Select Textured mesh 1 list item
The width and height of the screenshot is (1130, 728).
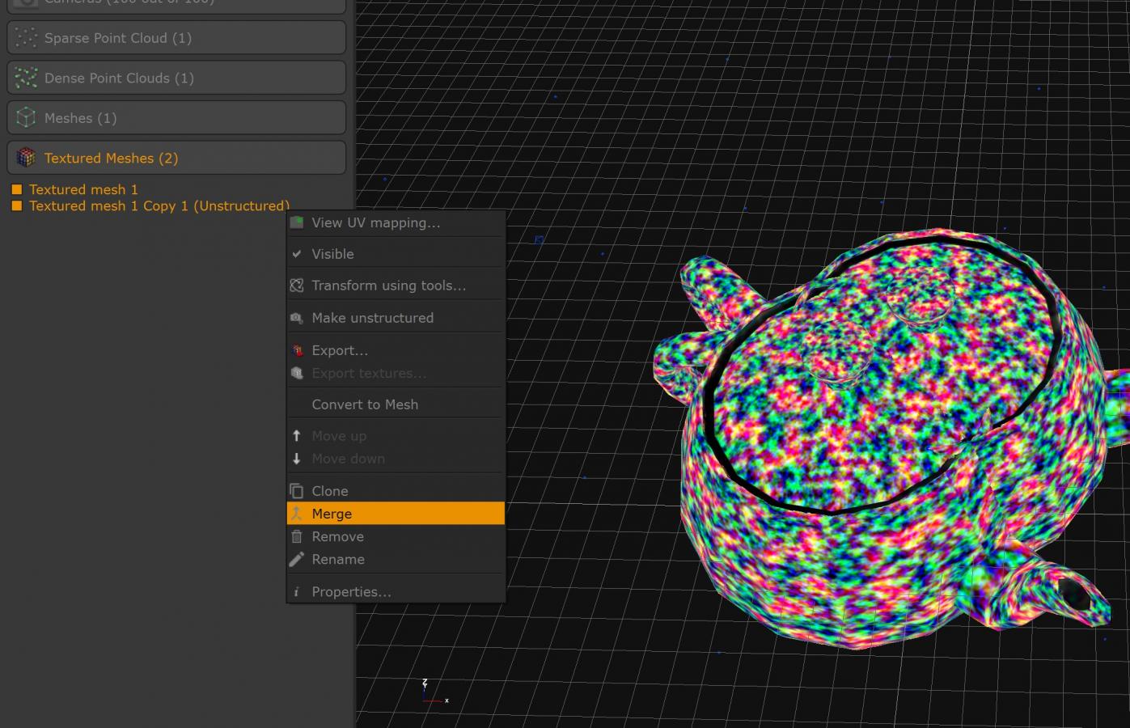coord(83,189)
